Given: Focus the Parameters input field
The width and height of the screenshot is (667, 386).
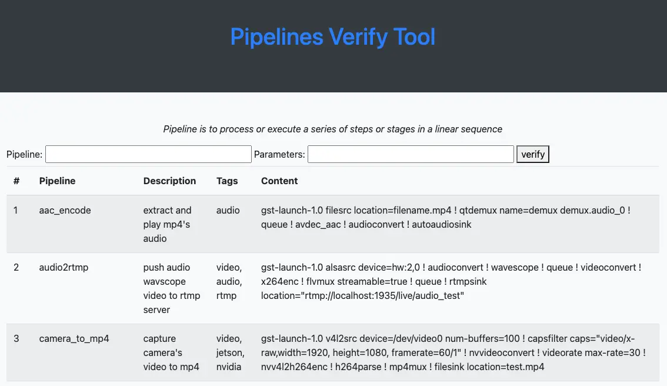Looking at the screenshot, I should pos(411,154).
